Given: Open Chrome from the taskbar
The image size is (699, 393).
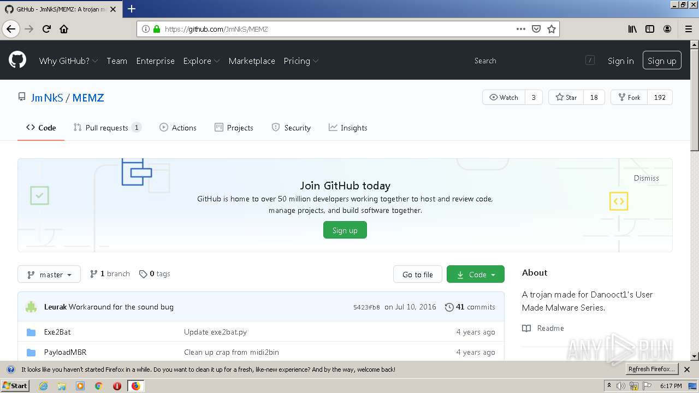Looking at the screenshot, I should pos(99,386).
